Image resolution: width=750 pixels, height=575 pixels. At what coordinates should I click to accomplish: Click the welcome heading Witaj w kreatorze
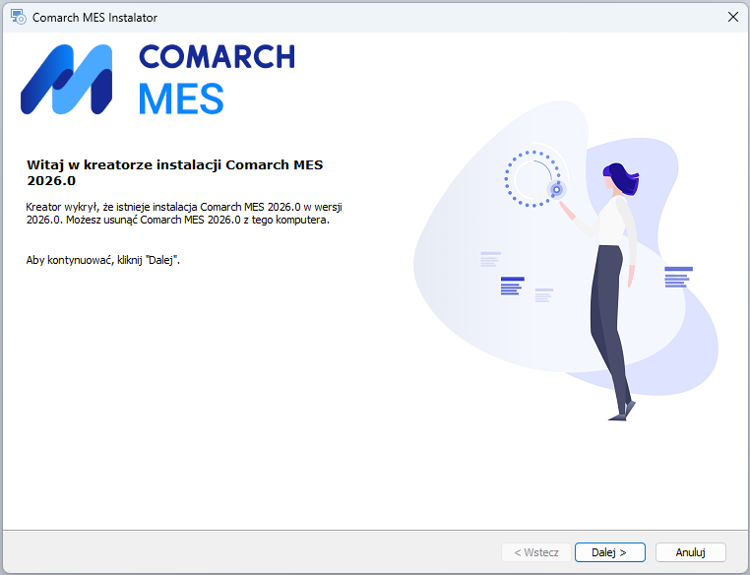[175, 172]
